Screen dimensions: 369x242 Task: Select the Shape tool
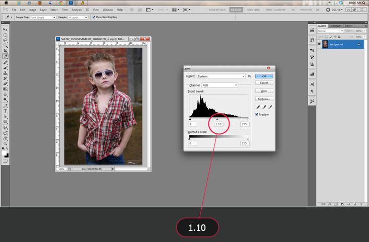click(x=5, y=122)
